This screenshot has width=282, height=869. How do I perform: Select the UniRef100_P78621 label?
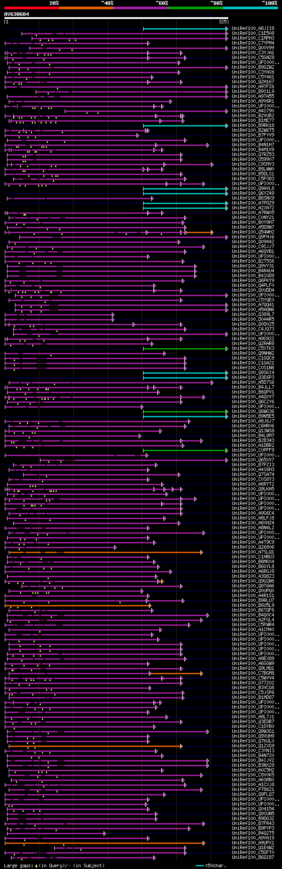click(x=253, y=789)
